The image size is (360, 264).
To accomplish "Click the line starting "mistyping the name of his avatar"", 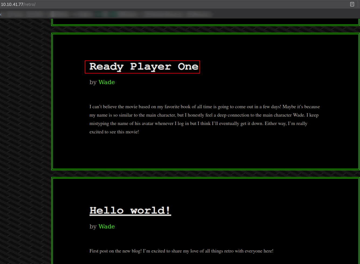I will click(x=198, y=124).
